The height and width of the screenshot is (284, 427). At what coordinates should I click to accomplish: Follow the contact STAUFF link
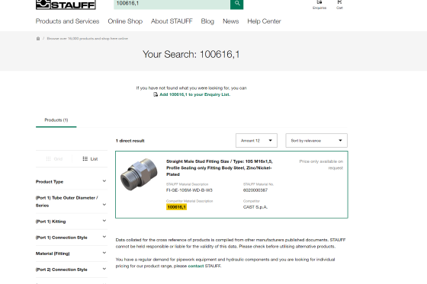pos(196,266)
